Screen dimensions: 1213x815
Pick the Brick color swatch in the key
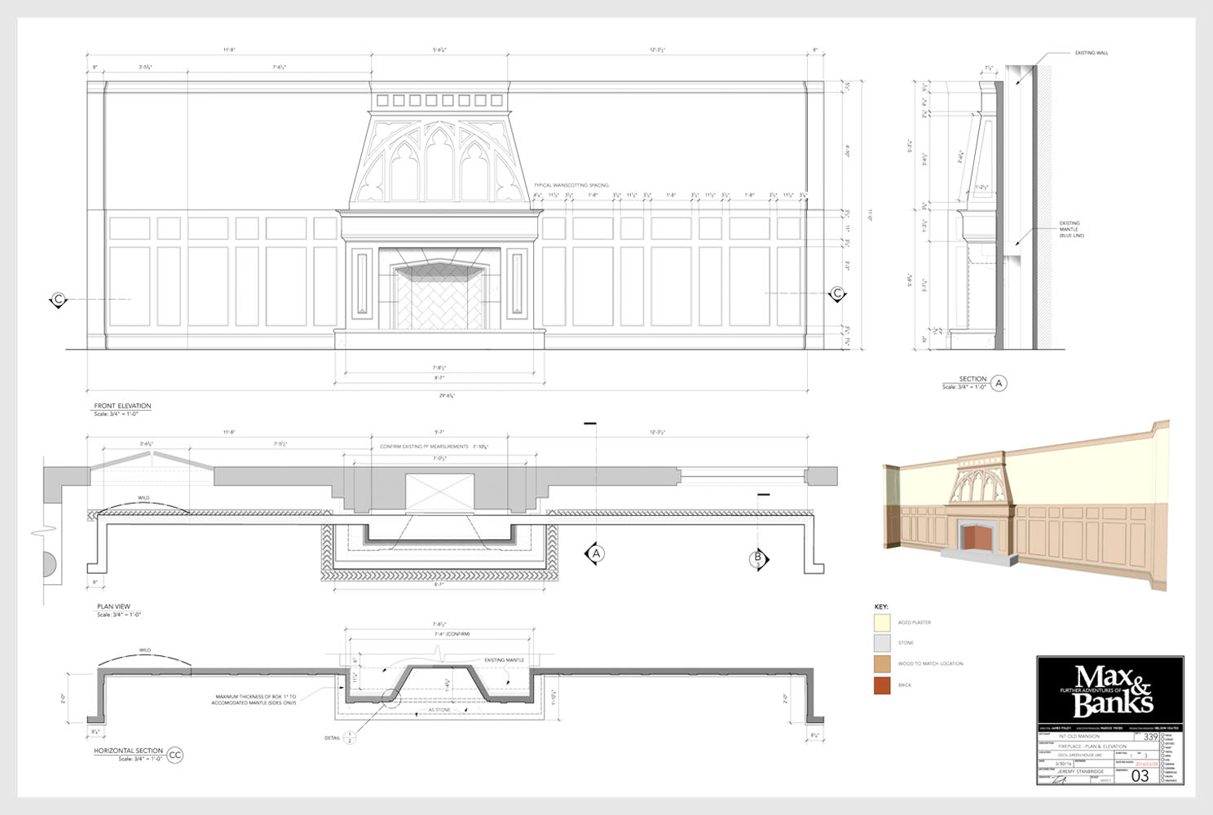point(881,685)
